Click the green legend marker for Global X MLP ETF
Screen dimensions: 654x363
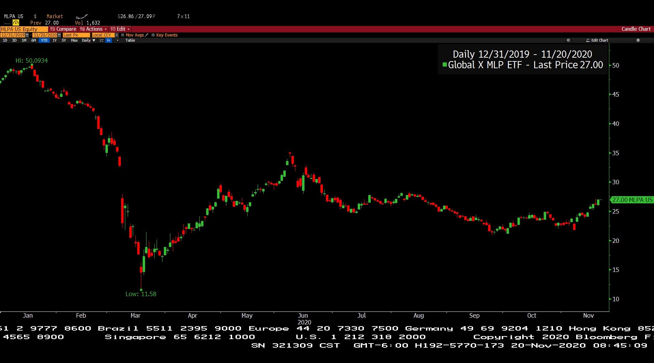(x=444, y=64)
